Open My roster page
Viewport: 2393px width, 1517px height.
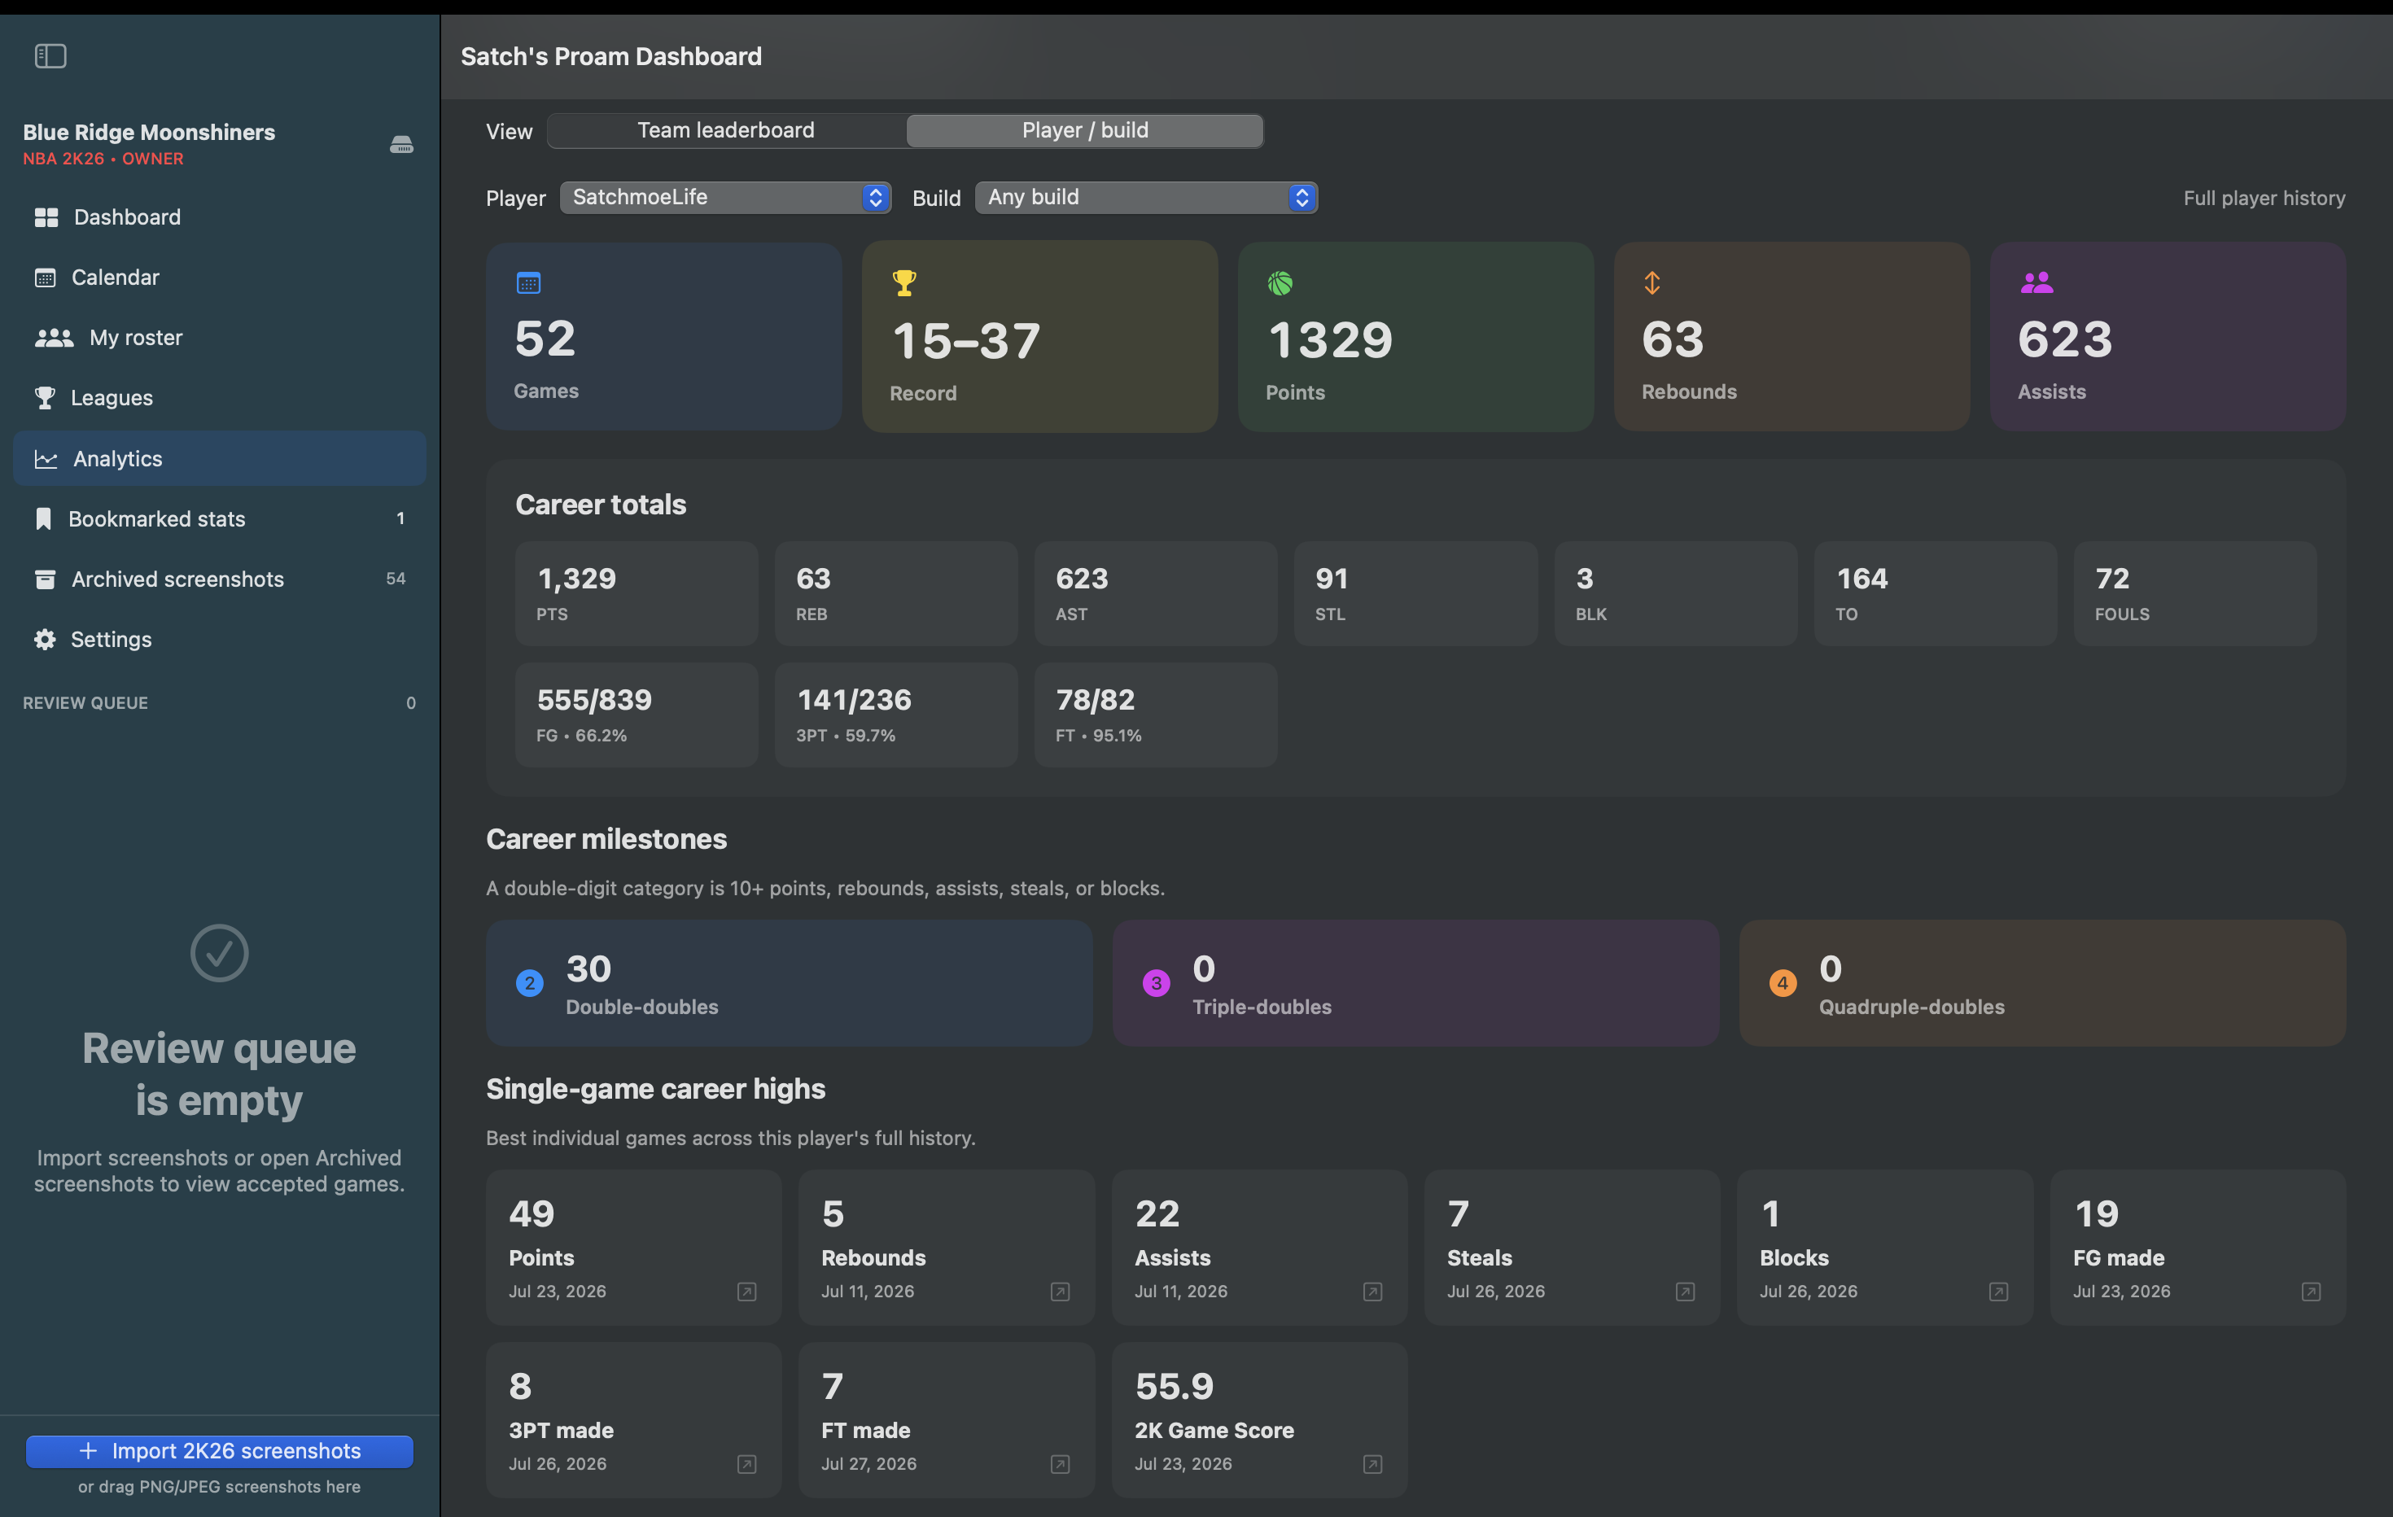tap(220, 338)
